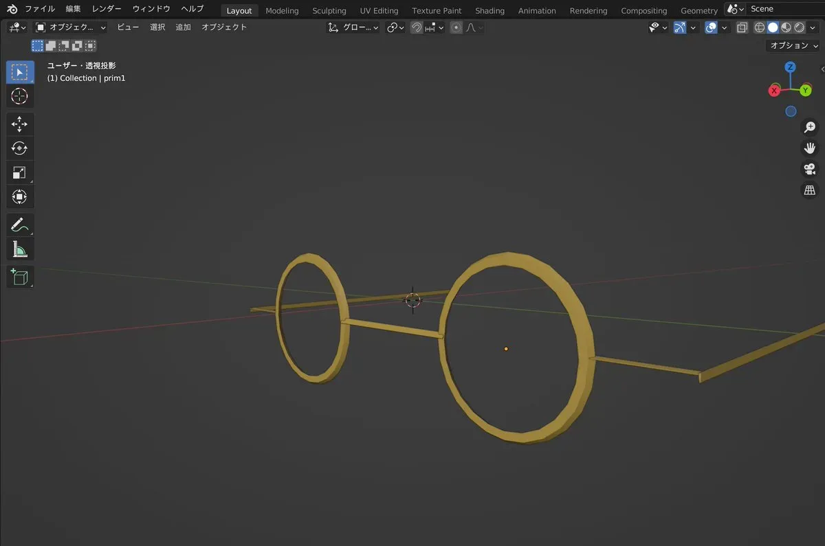Set selection mode to new selection
The image size is (825, 546).
(37, 46)
